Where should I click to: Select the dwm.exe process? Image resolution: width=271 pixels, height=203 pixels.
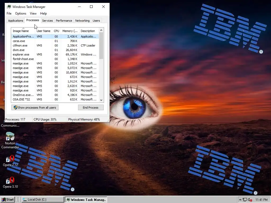pyautogui.click(x=55, y=50)
